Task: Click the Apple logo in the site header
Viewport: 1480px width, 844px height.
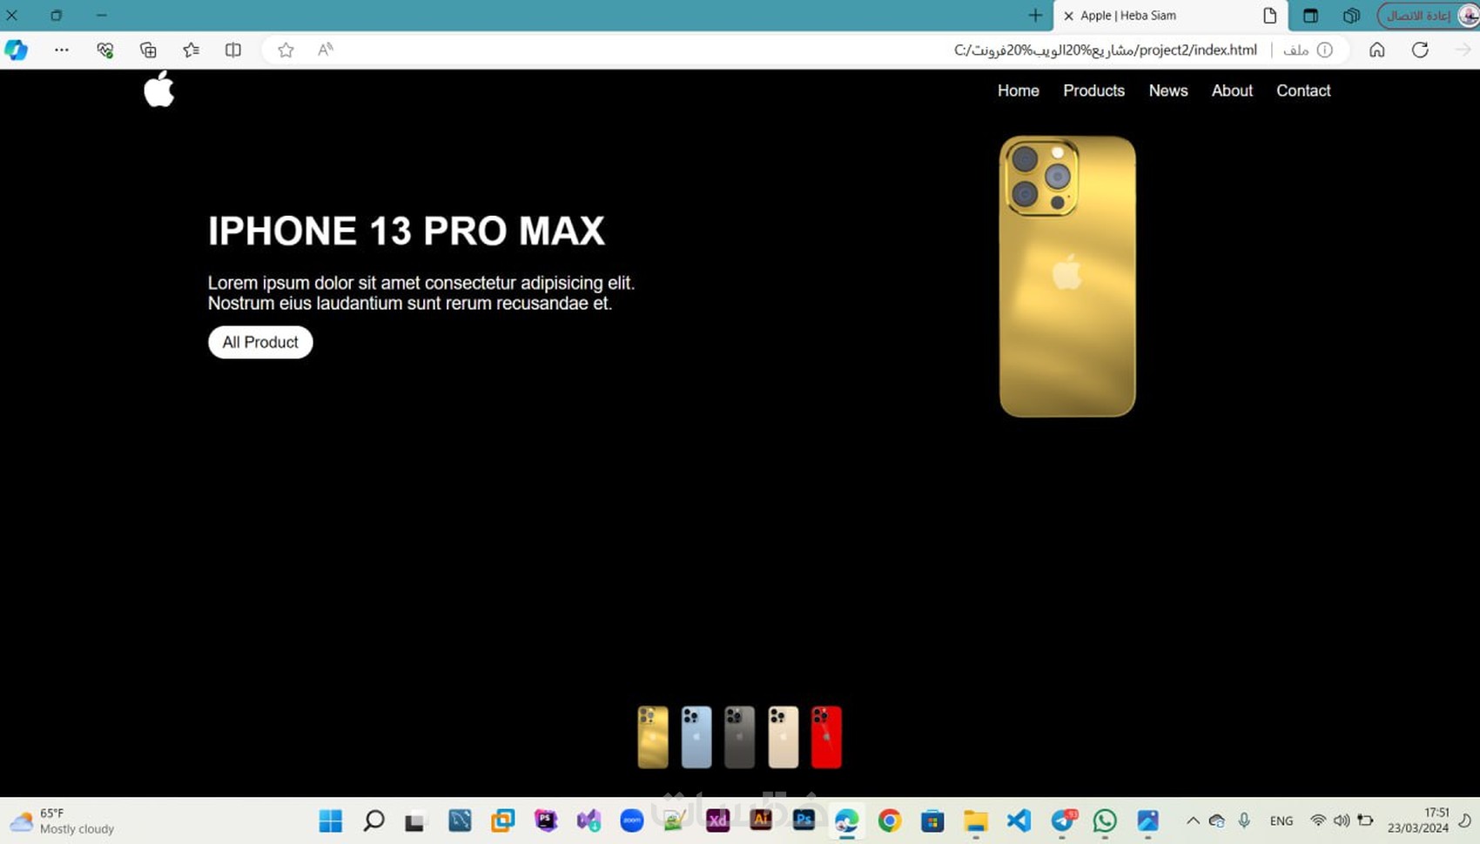Action: pyautogui.click(x=159, y=89)
